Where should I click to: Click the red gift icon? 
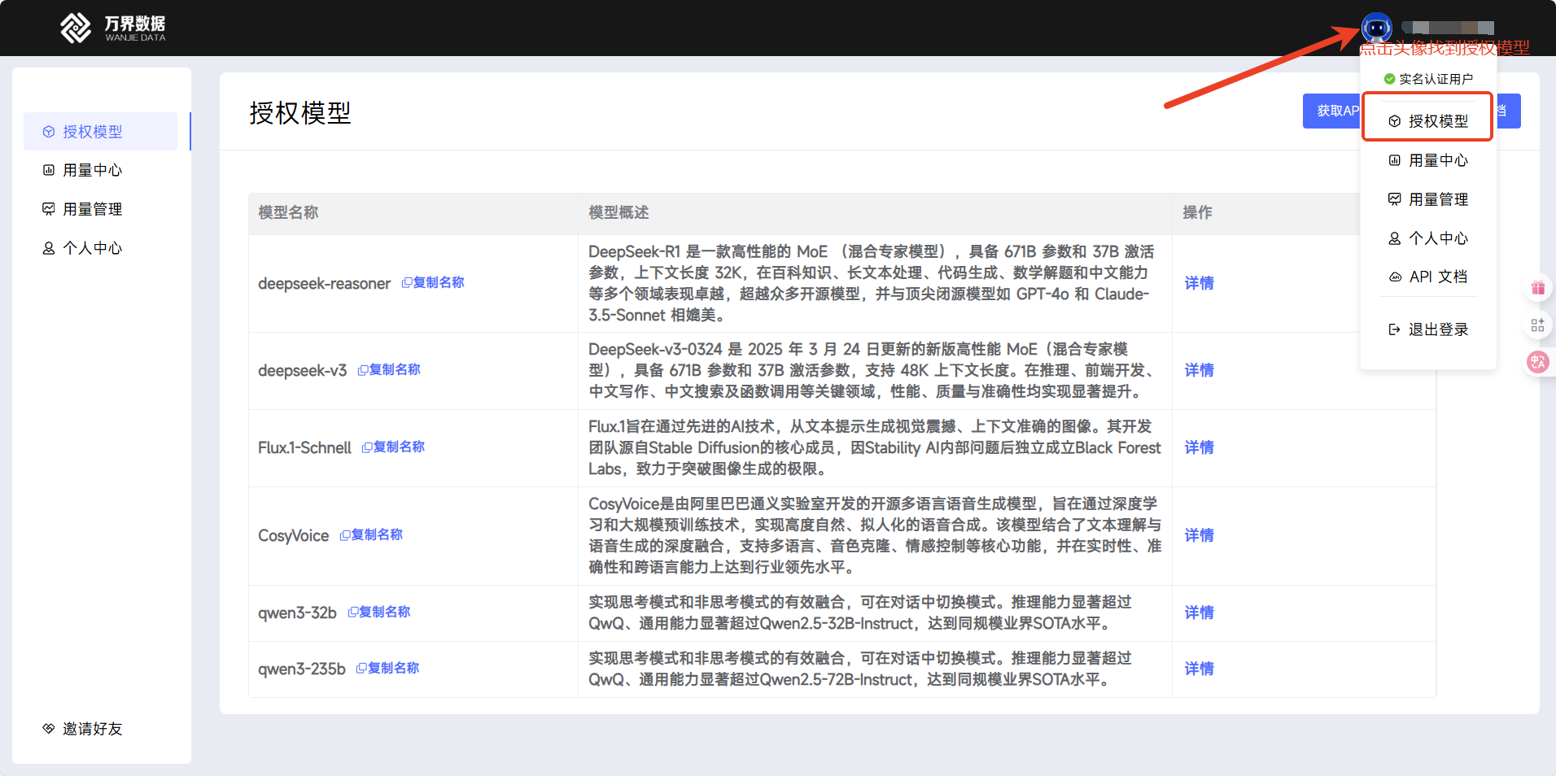click(1538, 287)
